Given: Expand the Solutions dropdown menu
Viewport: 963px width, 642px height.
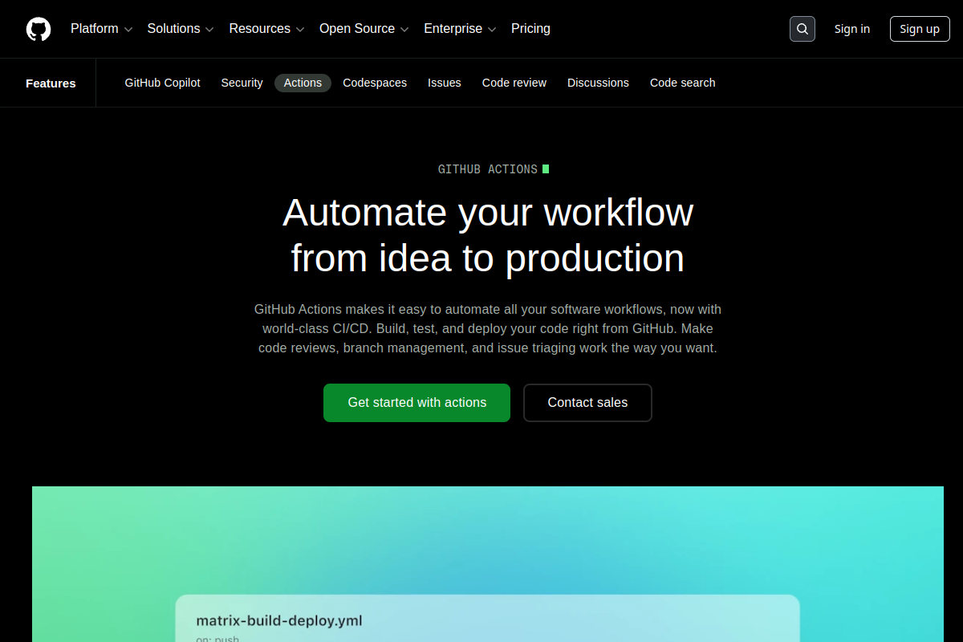Looking at the screenshot, I should (x=181, y=29).
